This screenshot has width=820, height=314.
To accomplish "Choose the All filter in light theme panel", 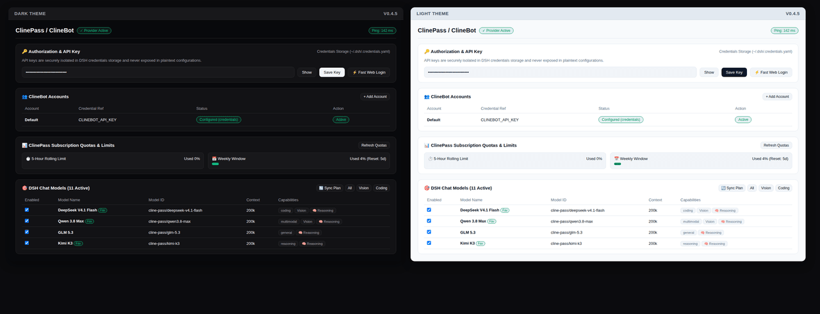I will tap(752, 188).
